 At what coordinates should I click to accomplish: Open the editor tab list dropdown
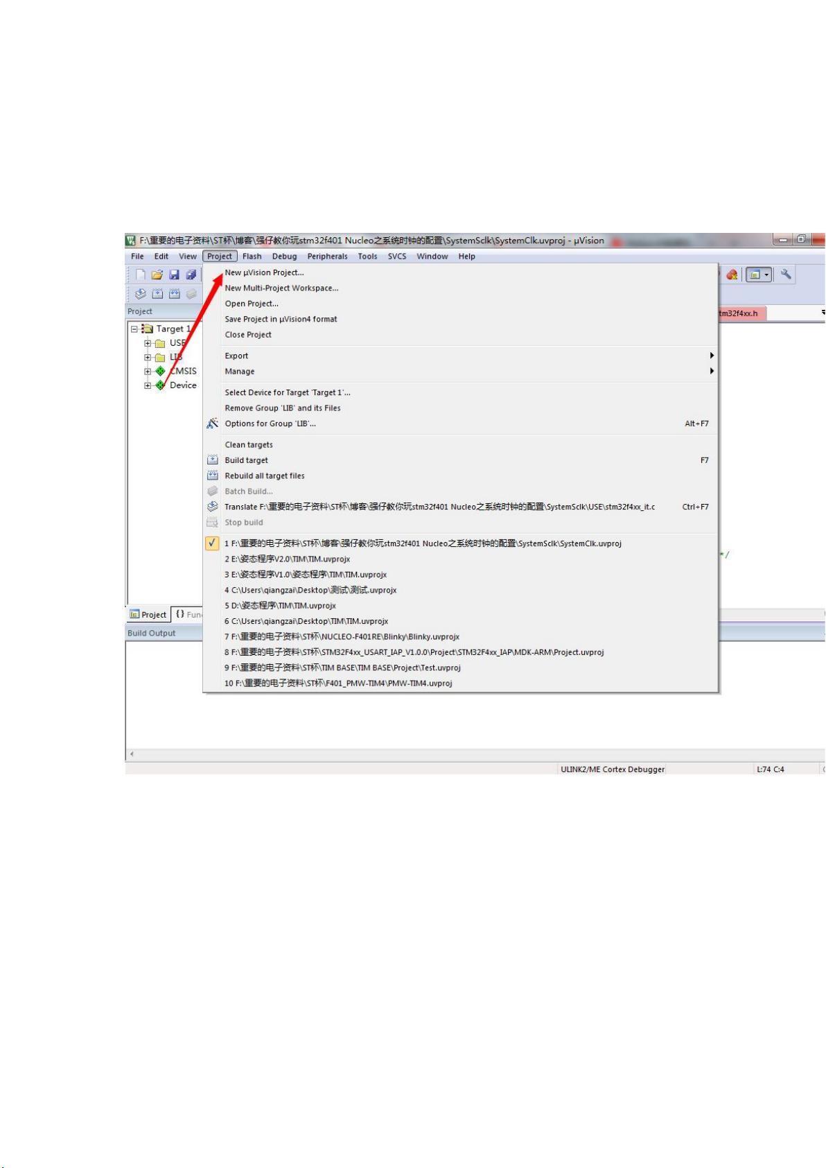(823, 313)
